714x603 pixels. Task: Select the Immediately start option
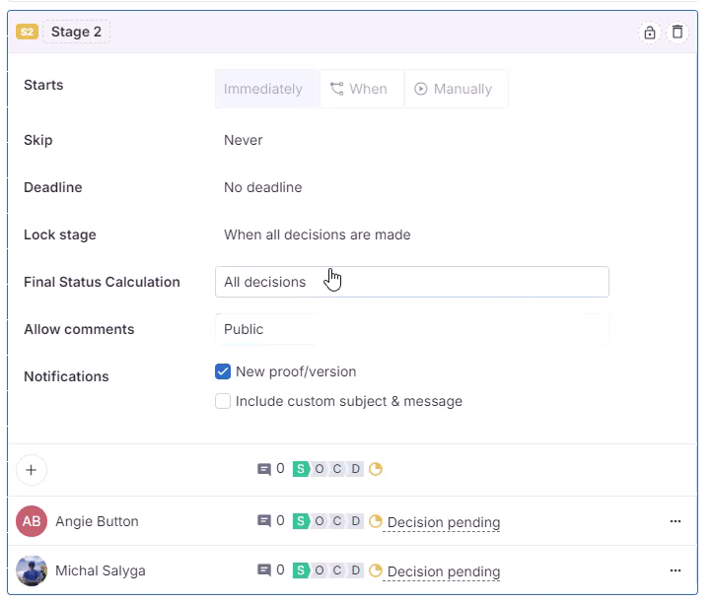263,89
